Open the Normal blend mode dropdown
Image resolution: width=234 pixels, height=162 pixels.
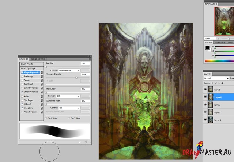coord(216,78)
